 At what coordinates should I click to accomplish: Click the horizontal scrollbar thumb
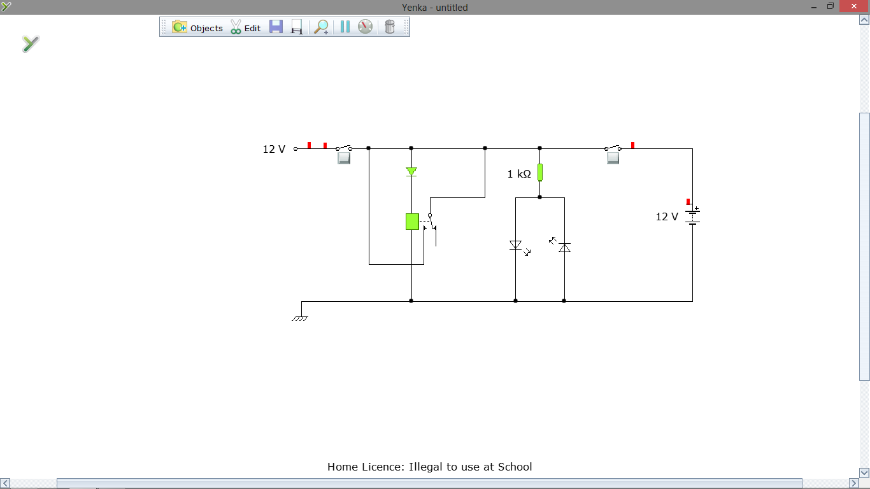(429, 483)
